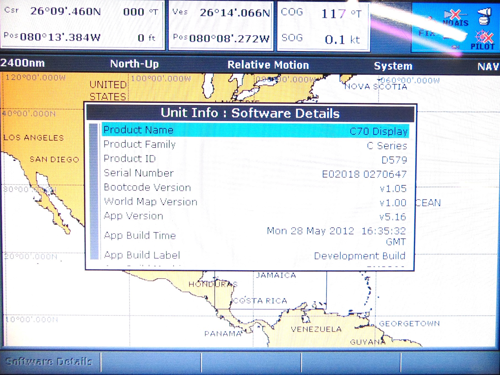Click the cursor longitude 080°13'.384W readout
This screenshot has width=500, height=375.
(60, 37)
